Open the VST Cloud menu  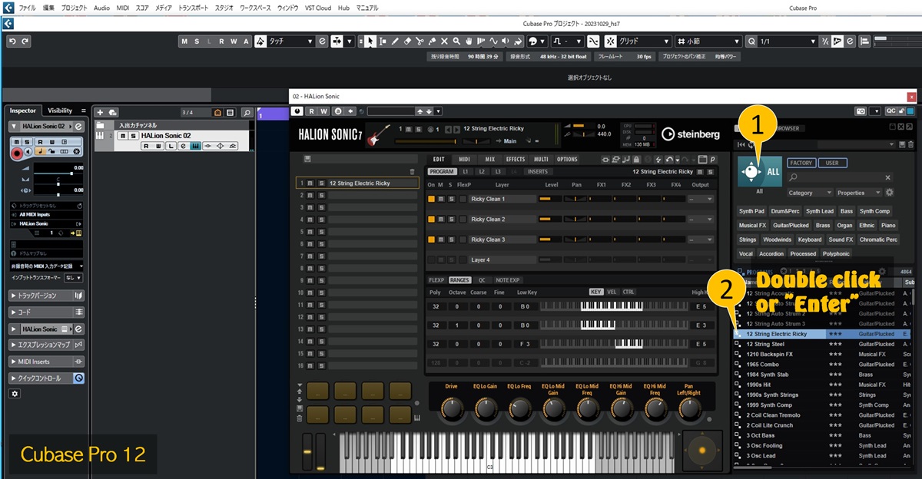click(317, 7)
